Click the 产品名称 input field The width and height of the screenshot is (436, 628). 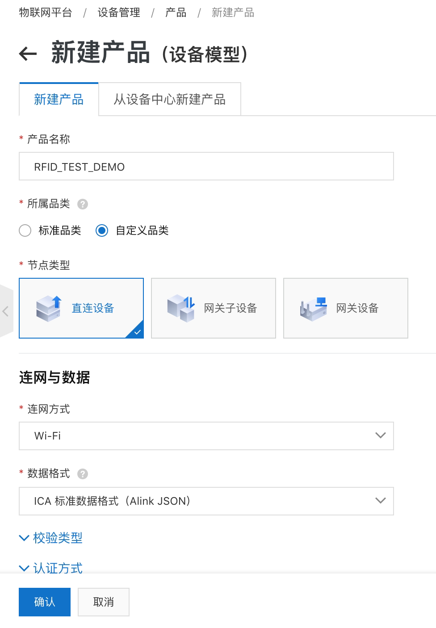206,167
